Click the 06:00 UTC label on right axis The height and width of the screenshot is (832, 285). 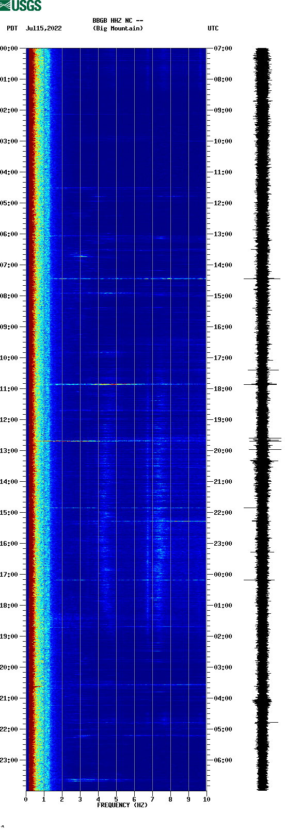coord(223,760)
